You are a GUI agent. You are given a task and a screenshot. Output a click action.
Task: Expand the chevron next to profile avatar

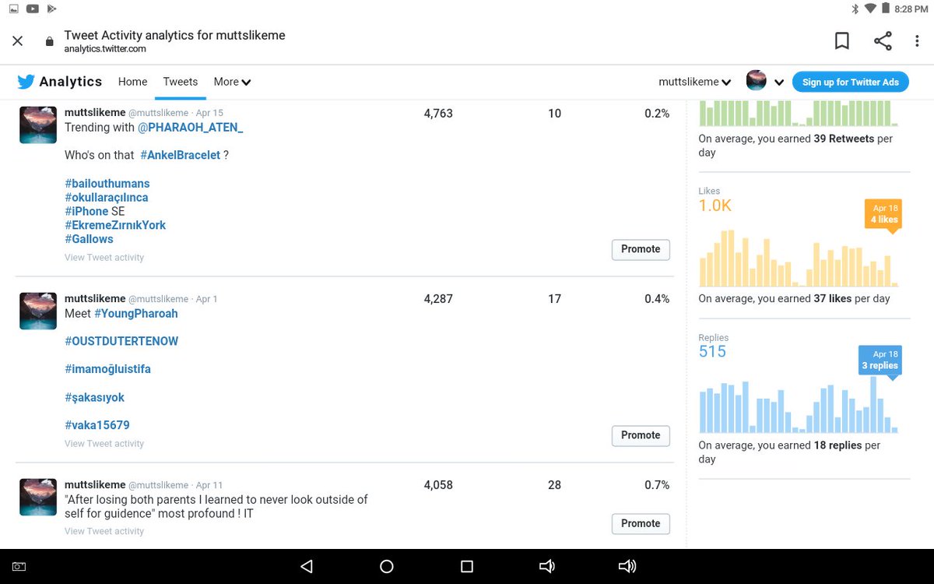pos(779,83)
